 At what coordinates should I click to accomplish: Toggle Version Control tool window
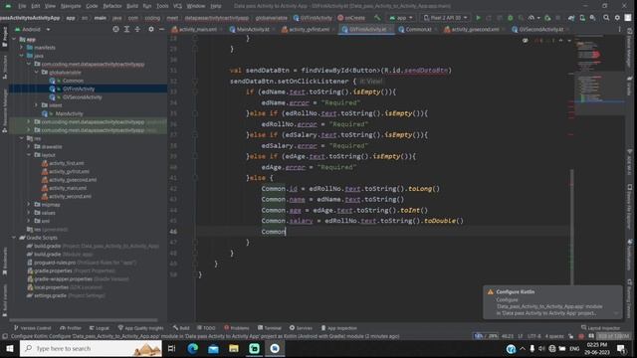33,328
